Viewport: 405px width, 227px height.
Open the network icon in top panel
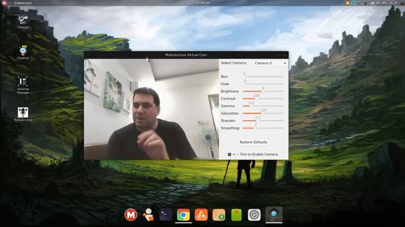point(391,3)
